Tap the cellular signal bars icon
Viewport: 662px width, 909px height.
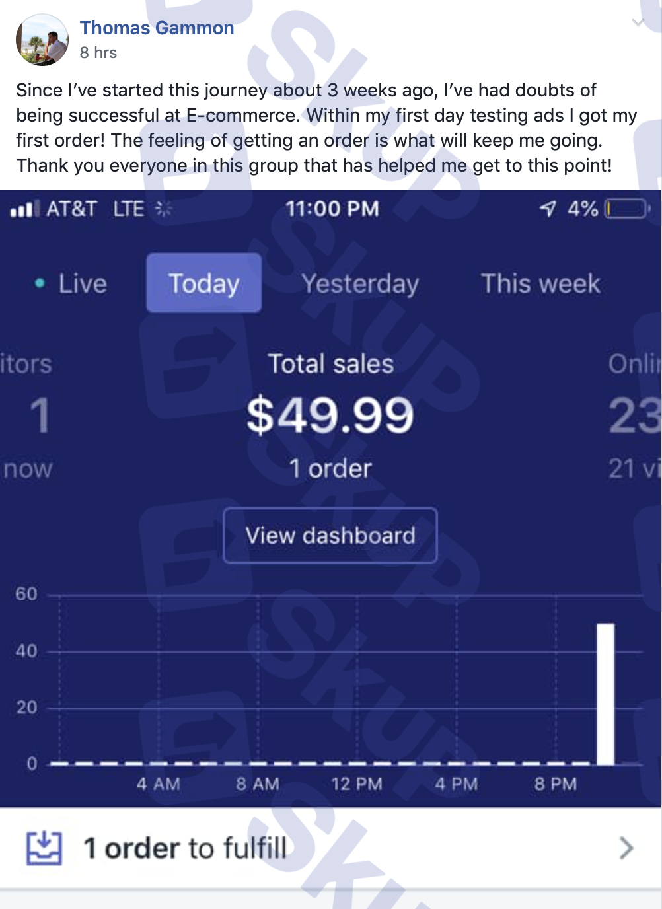pos(24,209)
